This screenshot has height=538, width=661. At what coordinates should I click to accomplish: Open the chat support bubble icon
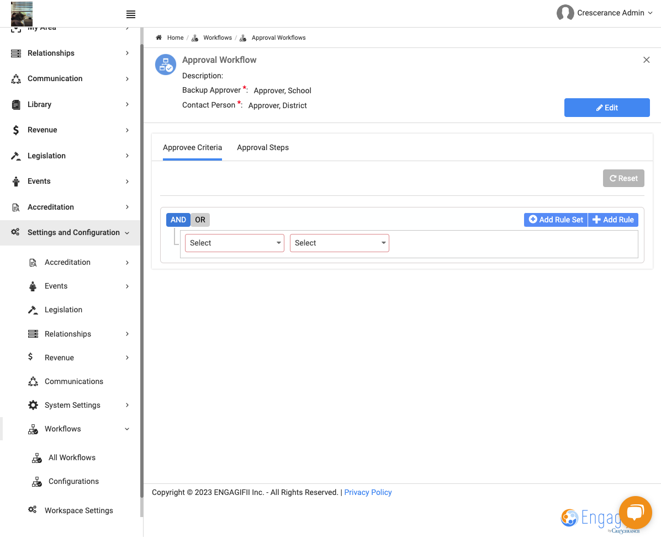click(635, 512)
